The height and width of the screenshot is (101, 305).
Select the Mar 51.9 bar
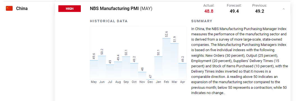click(175, 61)
